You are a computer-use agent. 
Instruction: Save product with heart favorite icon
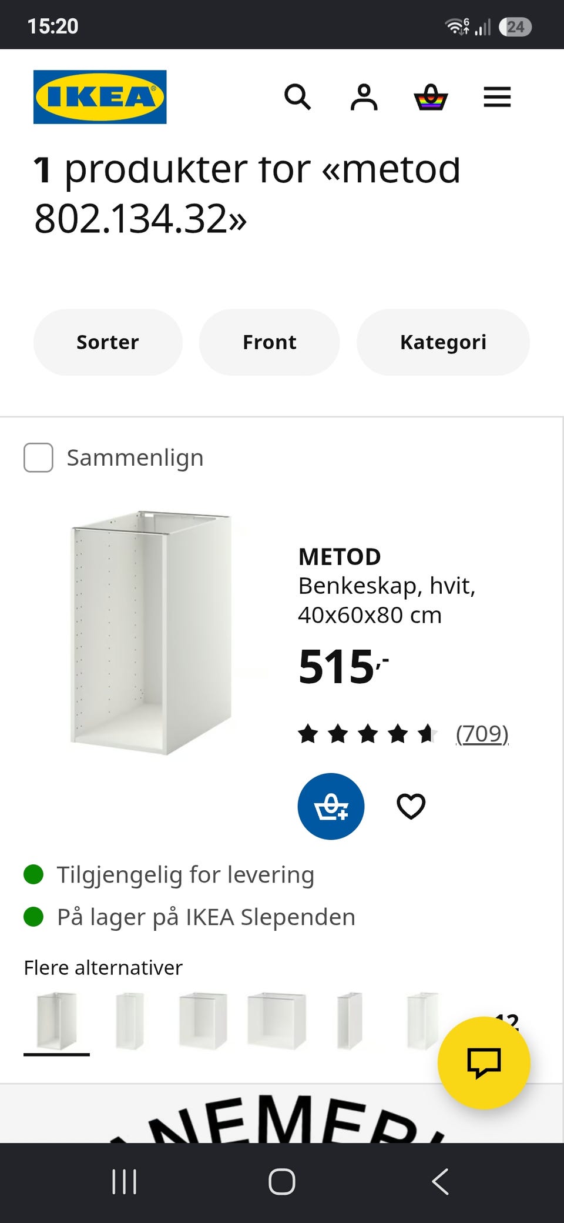point(411,806)
